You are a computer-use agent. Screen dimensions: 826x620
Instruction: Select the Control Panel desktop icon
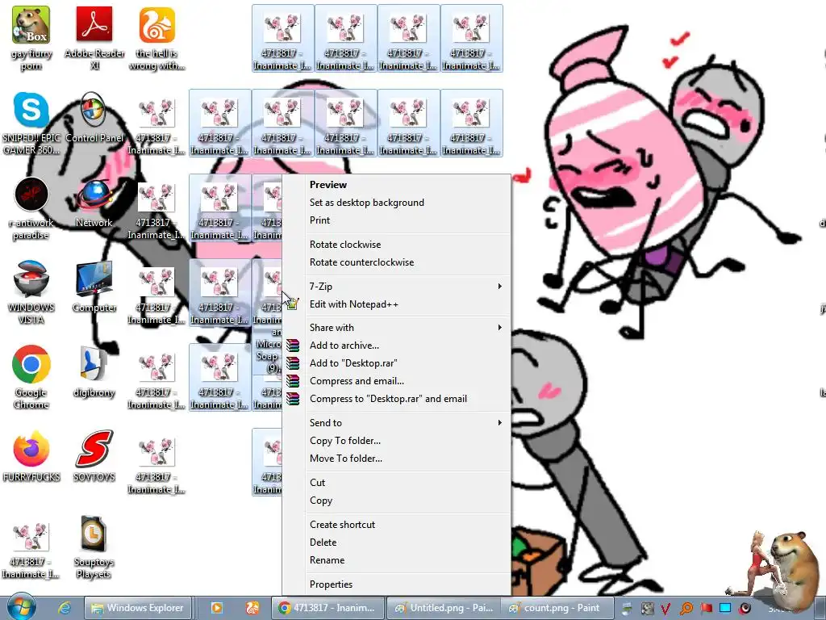tap(94, 117)
